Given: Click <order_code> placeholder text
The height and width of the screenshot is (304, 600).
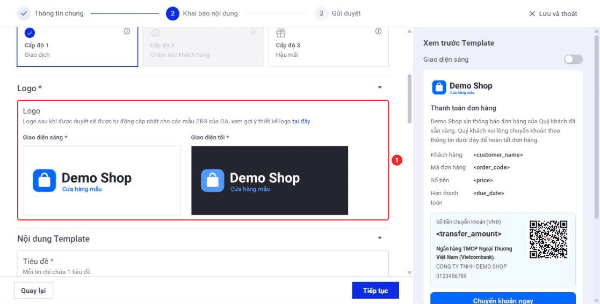Looking at the screenshot, I should tap(491, 168).
